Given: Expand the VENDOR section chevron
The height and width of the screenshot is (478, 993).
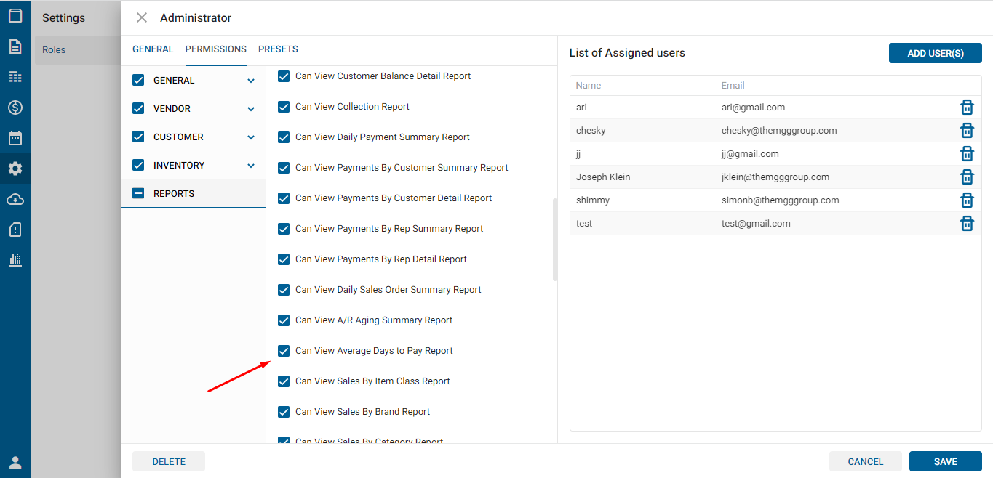Looking at the screenshot, I should click(251, 109).
